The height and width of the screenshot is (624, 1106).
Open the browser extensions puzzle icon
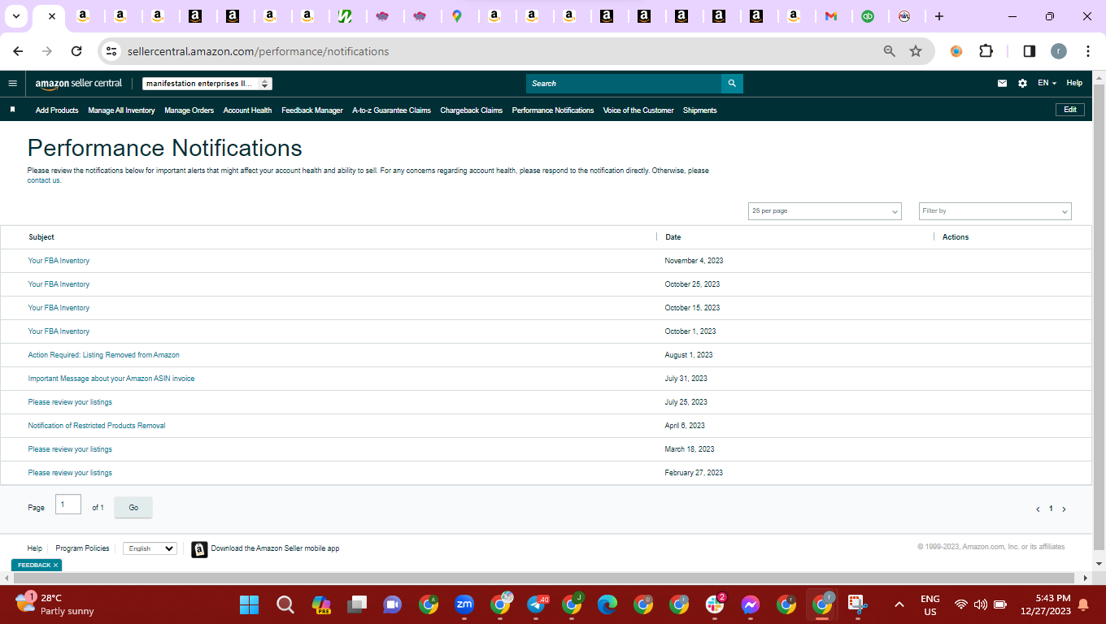pyautogui.click(x=986, y=51)
